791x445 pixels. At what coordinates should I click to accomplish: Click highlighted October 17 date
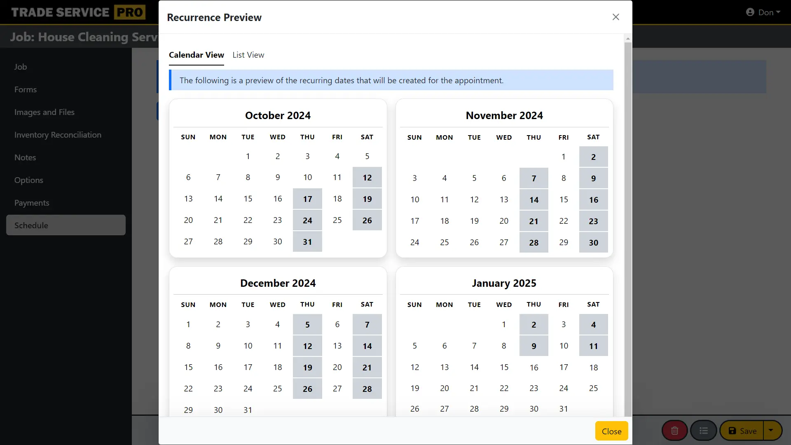click(307, 199)
